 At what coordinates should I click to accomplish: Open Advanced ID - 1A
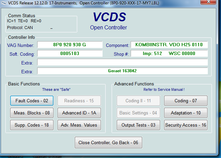(x=79, y=113)
